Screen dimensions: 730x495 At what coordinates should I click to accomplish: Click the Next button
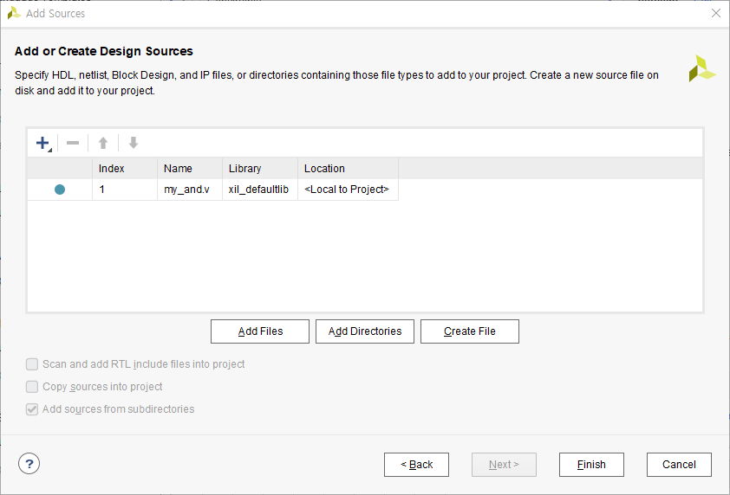coord(504,465)
